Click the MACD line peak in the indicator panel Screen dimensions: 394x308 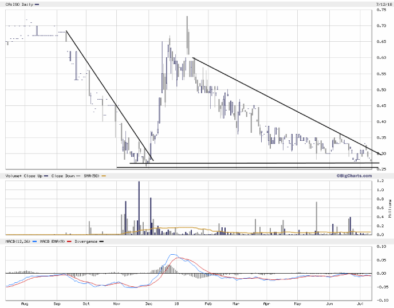(174, 255)
